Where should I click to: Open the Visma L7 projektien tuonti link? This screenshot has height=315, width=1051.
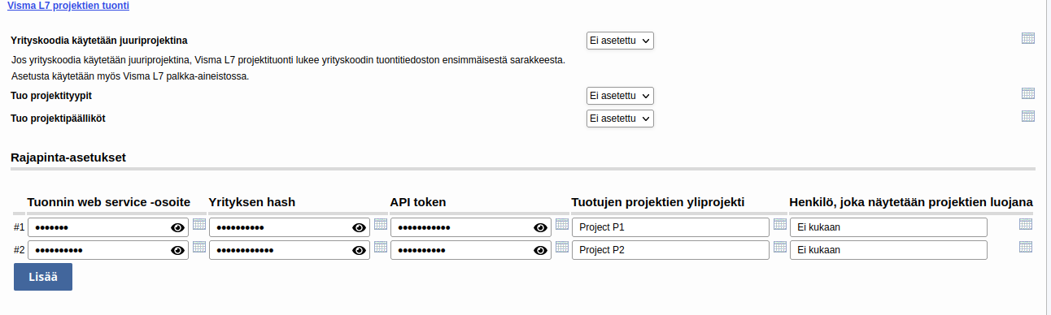pyautogui.click(x=68, y=6)
